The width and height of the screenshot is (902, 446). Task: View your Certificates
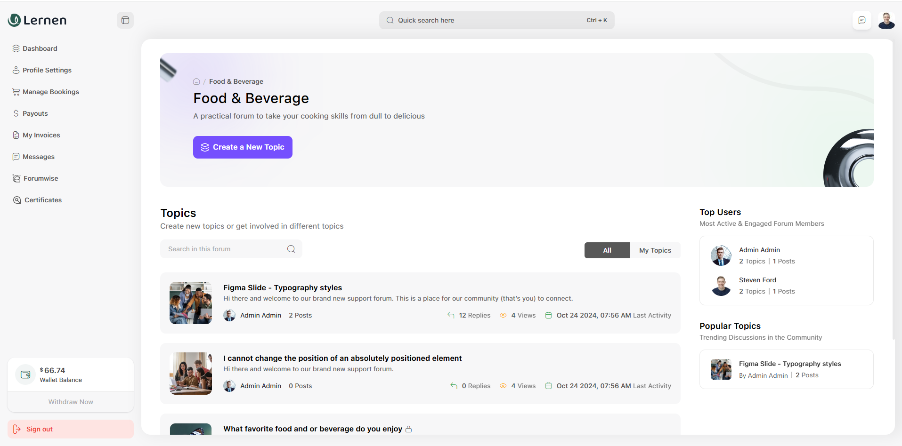pyautogui.click(x=42, y=200)
